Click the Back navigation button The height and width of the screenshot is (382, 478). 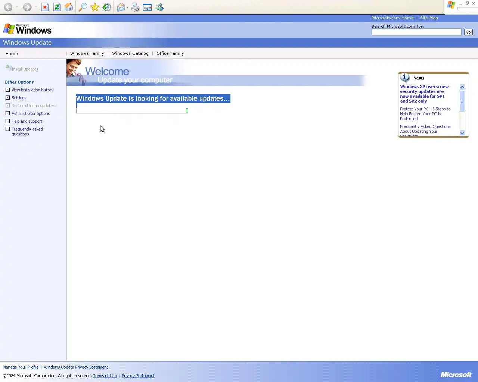coord(8,7)
